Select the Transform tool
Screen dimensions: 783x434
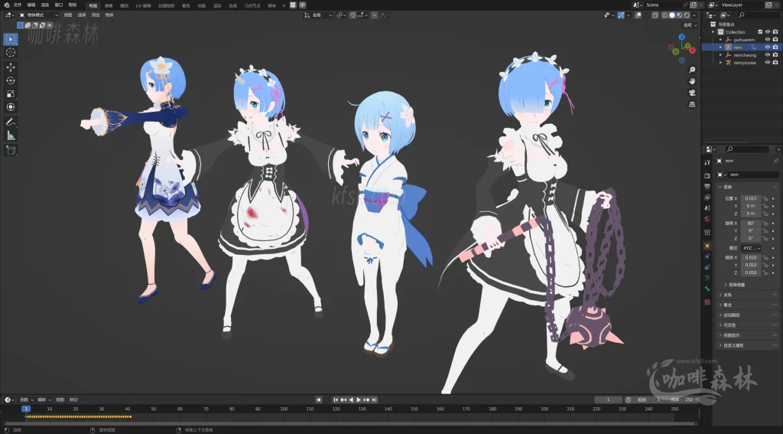point(11,107)
